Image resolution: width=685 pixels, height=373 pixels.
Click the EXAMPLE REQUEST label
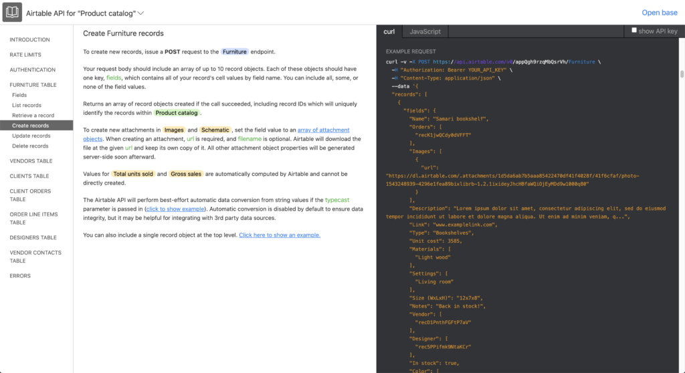point(411,51)
